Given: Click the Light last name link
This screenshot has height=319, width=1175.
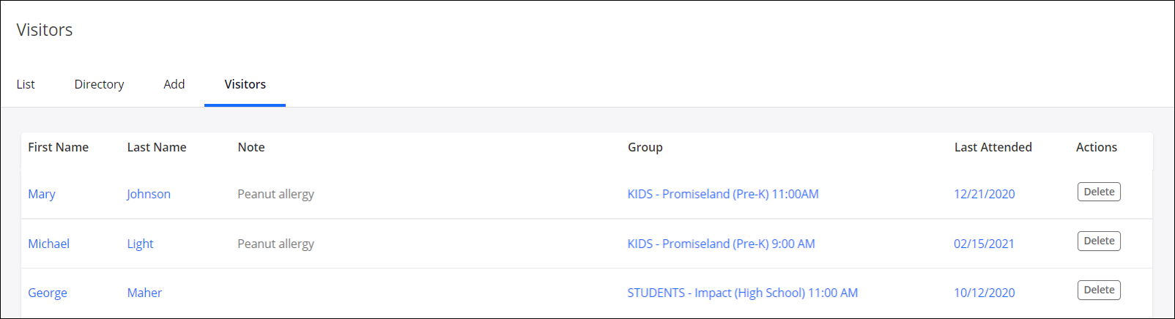Looking at the screenshot, I should (140, 244).
